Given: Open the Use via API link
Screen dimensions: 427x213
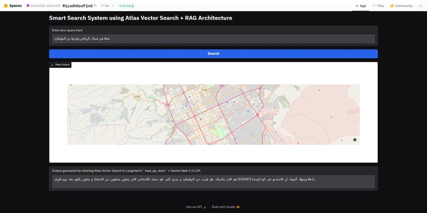Looking at the screenshot, I should pos(196,207).
